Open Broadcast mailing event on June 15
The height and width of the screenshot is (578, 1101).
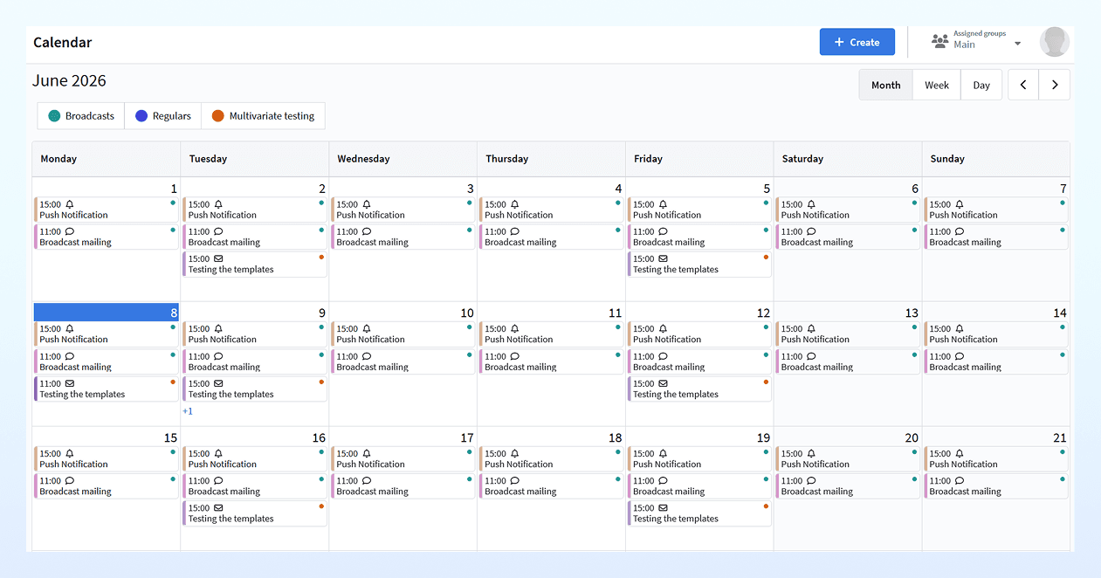107,486
